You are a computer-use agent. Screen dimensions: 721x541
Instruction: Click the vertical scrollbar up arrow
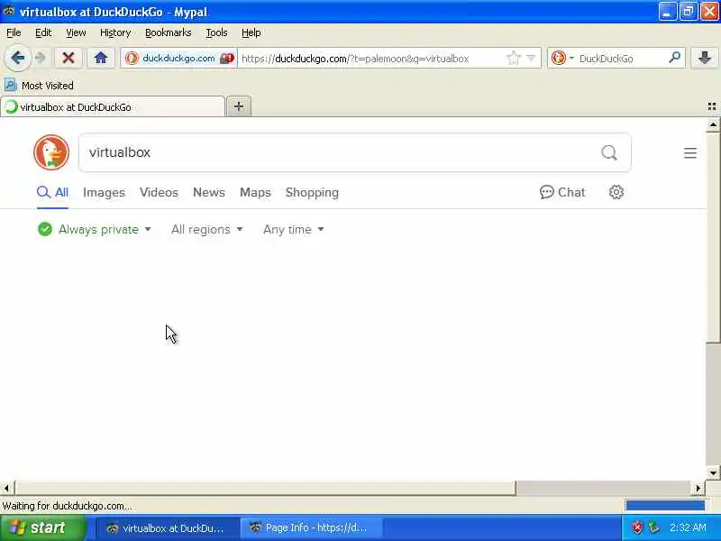713,124
